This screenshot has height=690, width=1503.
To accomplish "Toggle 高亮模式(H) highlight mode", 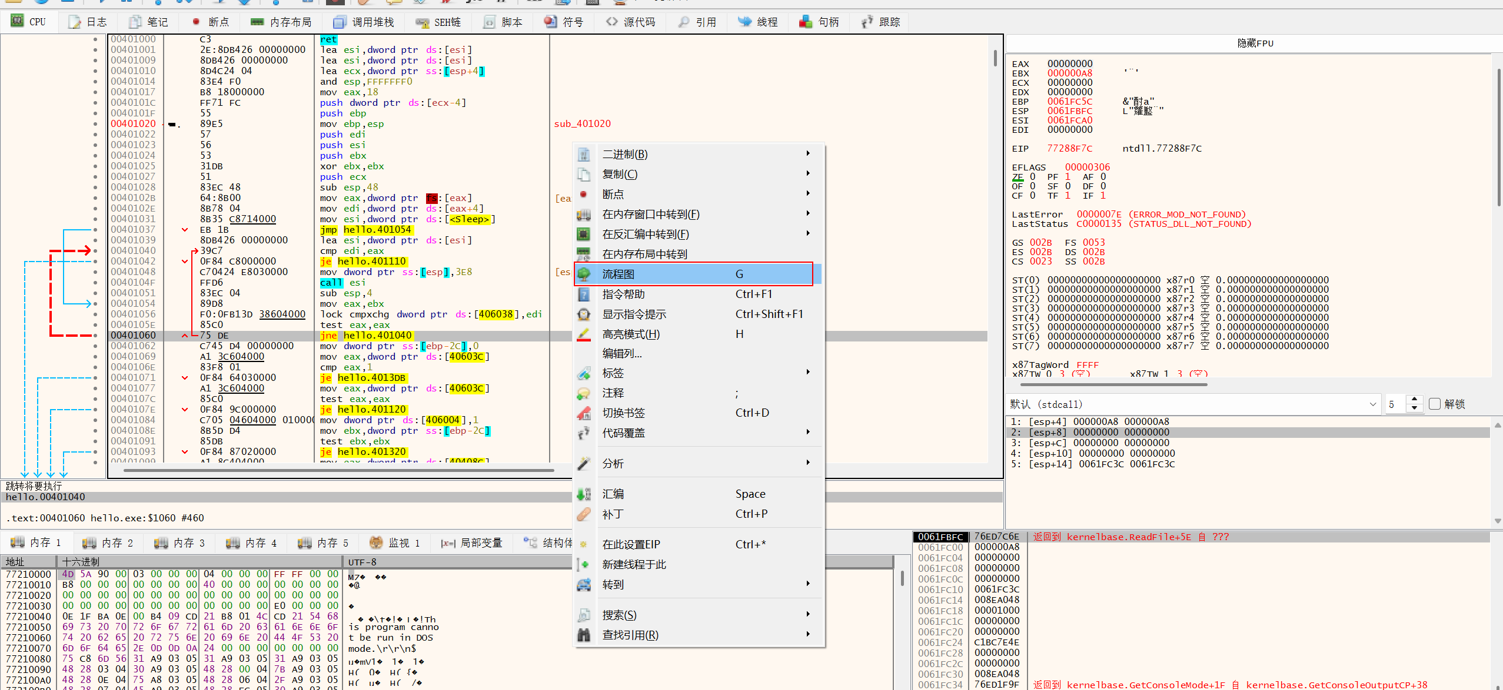I will pos(697,334).
